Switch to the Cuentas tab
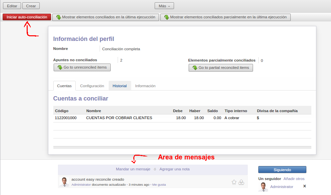Screen dimensions: 331x195 point(64,86)
